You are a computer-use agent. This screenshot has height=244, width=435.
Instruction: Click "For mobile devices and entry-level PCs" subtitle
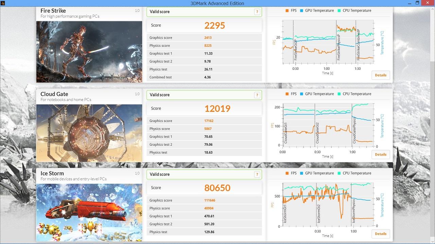(74, 179)
